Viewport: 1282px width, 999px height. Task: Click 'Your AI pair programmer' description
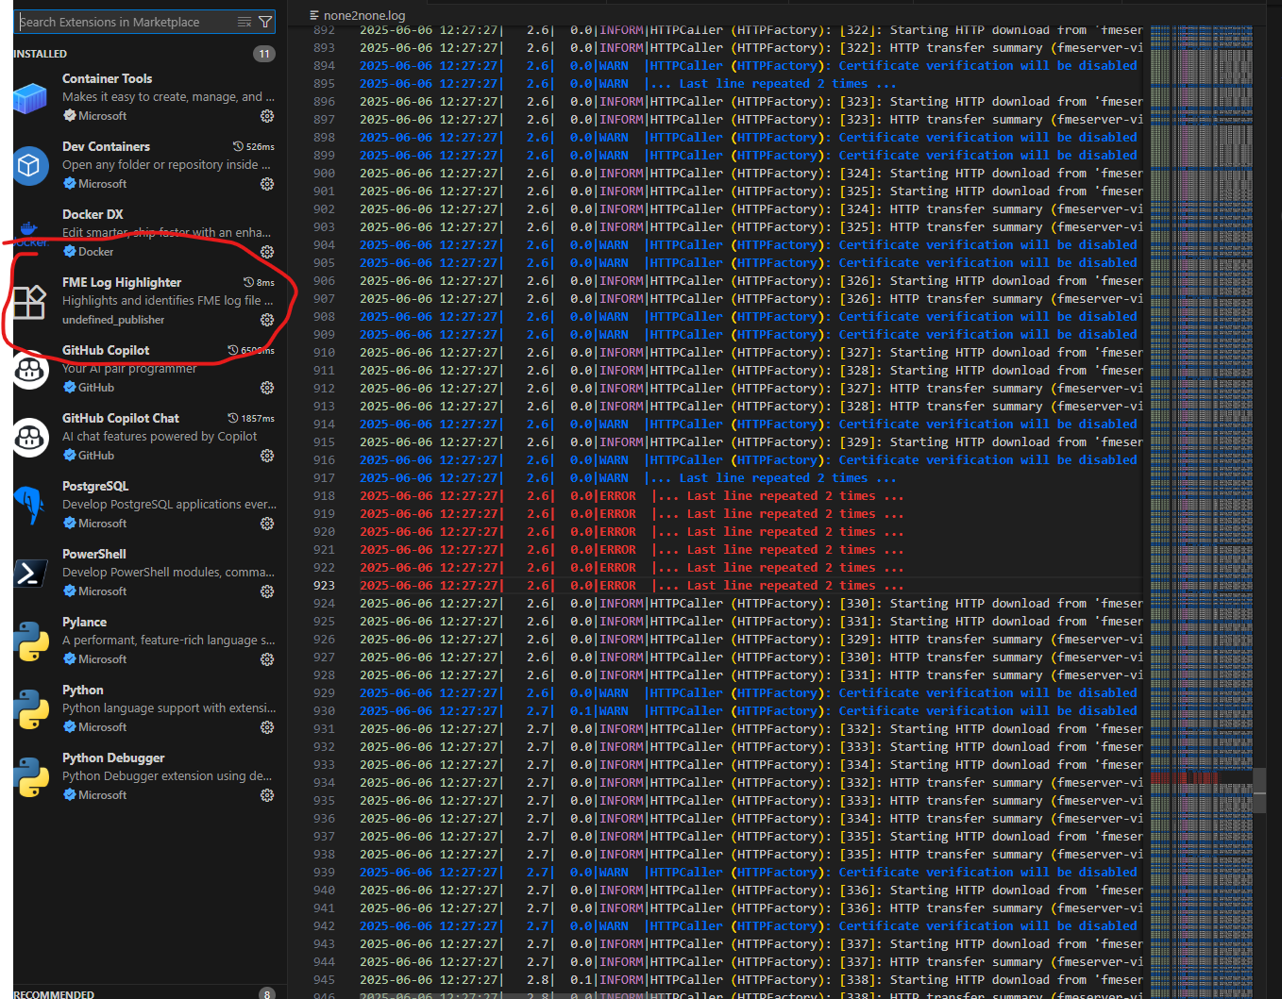[x=129, y=369]
